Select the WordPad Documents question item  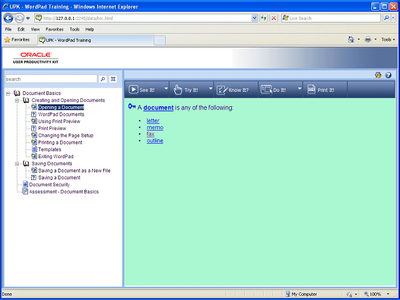coord(61,114)
